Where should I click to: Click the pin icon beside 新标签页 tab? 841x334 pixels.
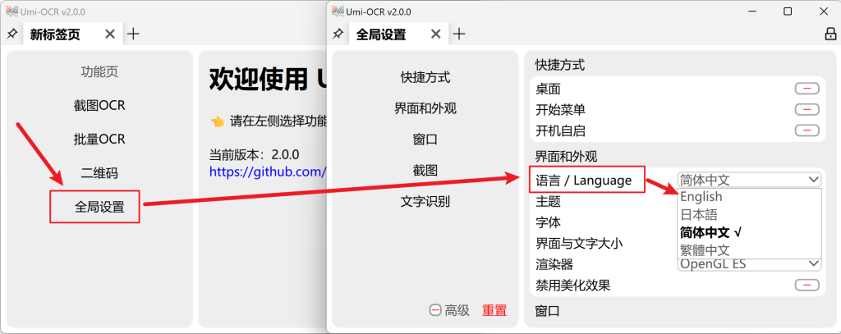[x=11, y=34]
